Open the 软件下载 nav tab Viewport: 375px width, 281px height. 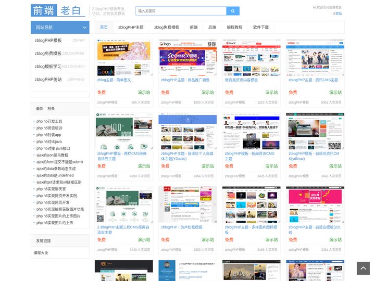coord(261,27)
